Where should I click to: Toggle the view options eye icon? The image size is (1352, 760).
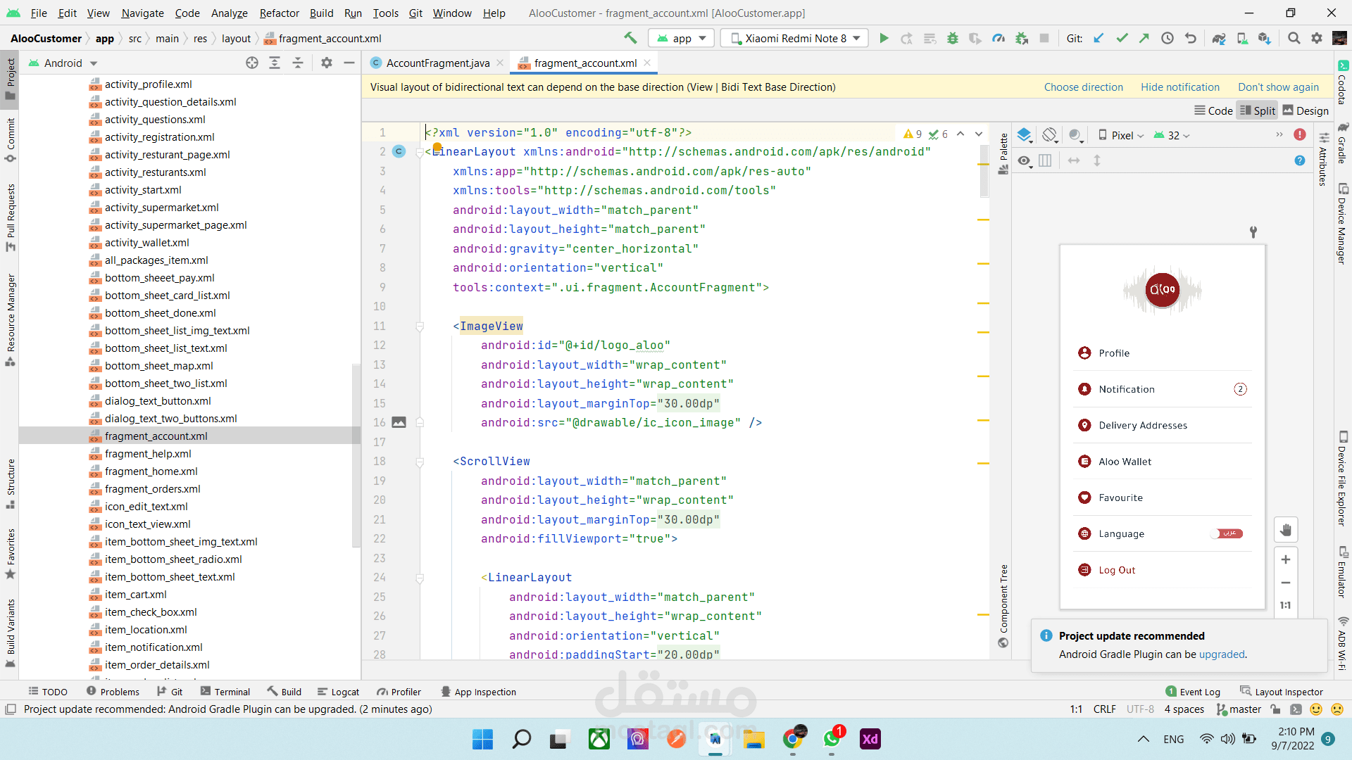(1025, 161)
